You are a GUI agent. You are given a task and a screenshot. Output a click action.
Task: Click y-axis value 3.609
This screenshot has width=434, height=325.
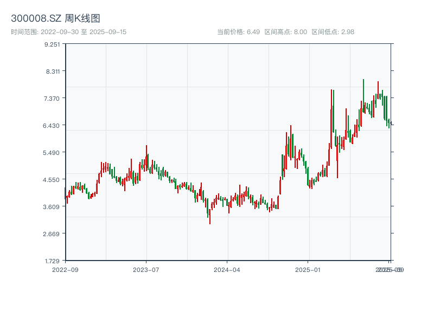tap(51, 207)
